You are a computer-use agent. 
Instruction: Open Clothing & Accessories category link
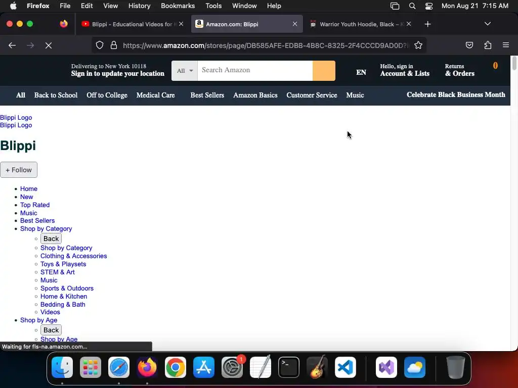tap(73, 256)
